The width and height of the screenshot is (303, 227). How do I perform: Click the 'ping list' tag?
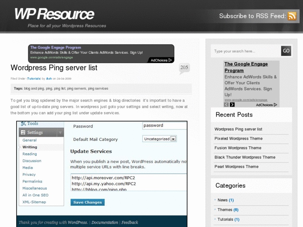[60, 88]
